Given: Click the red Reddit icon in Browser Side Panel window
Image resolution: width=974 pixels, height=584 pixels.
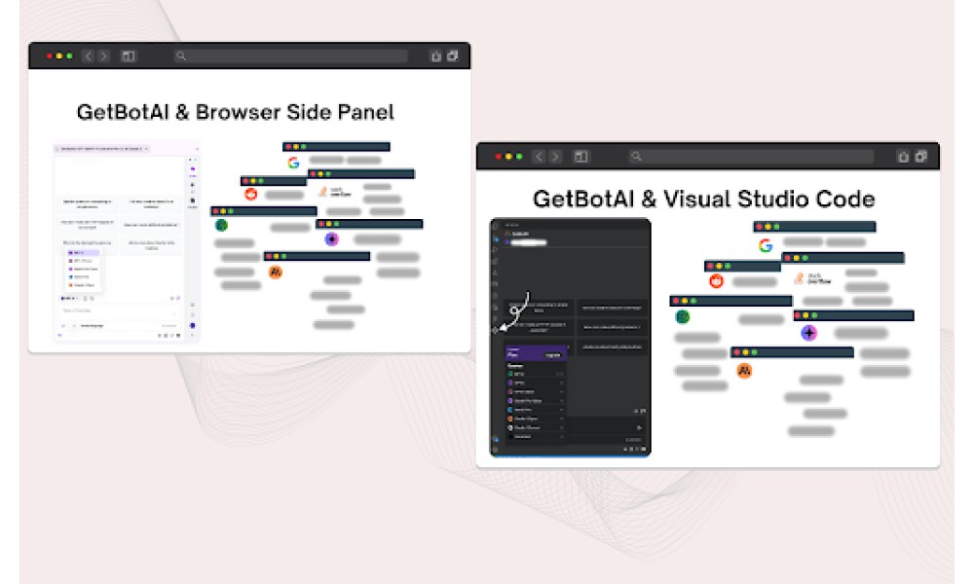Looking at the screenshot, I should point(251,195).
